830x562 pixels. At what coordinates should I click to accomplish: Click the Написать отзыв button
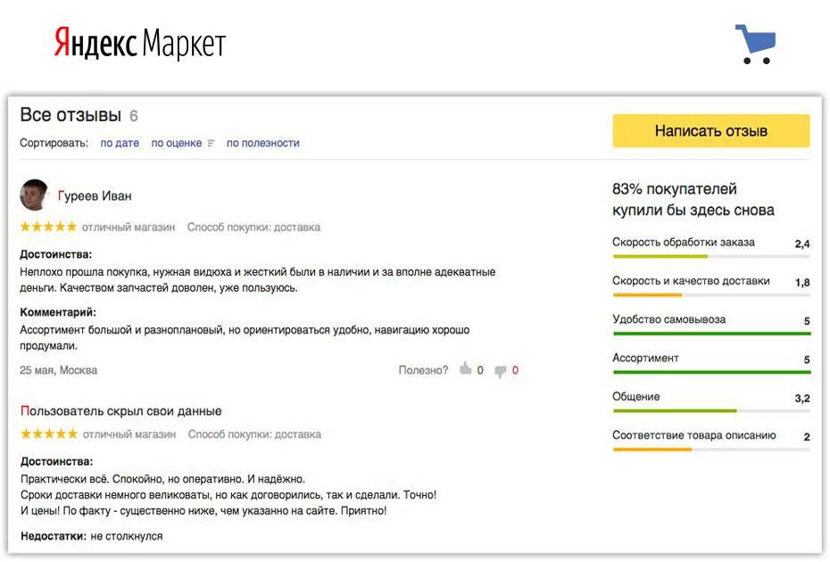click(711, 131)
